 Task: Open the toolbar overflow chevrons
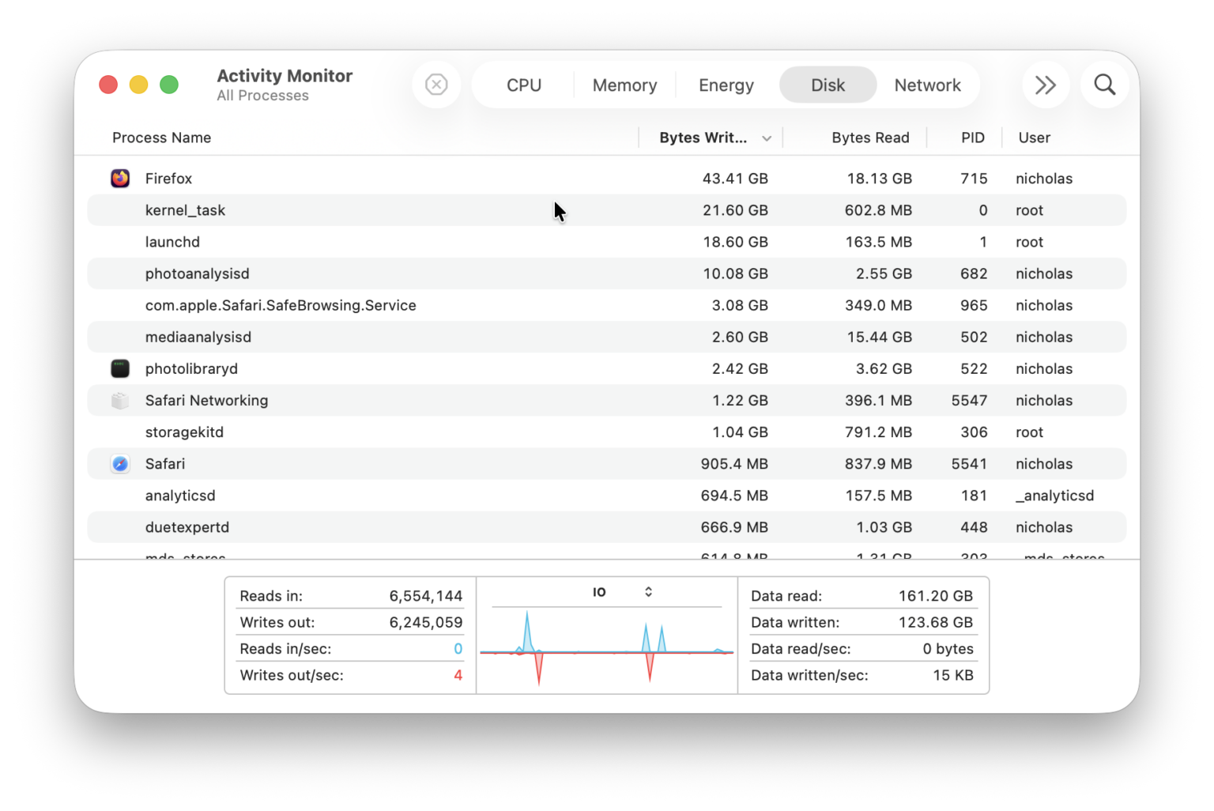[x=1046, y=85]
